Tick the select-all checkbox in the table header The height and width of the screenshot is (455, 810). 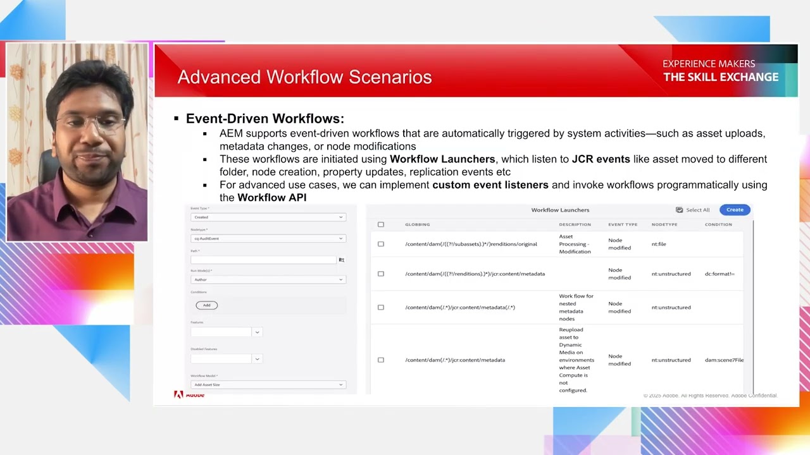coord(380,224)
